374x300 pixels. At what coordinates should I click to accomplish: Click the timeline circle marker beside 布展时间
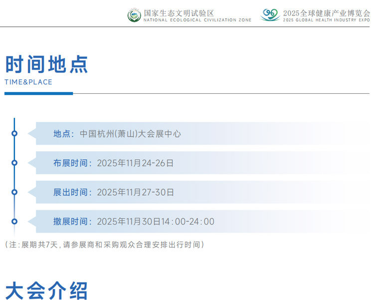pyautogui.click(x=14, y=163)
